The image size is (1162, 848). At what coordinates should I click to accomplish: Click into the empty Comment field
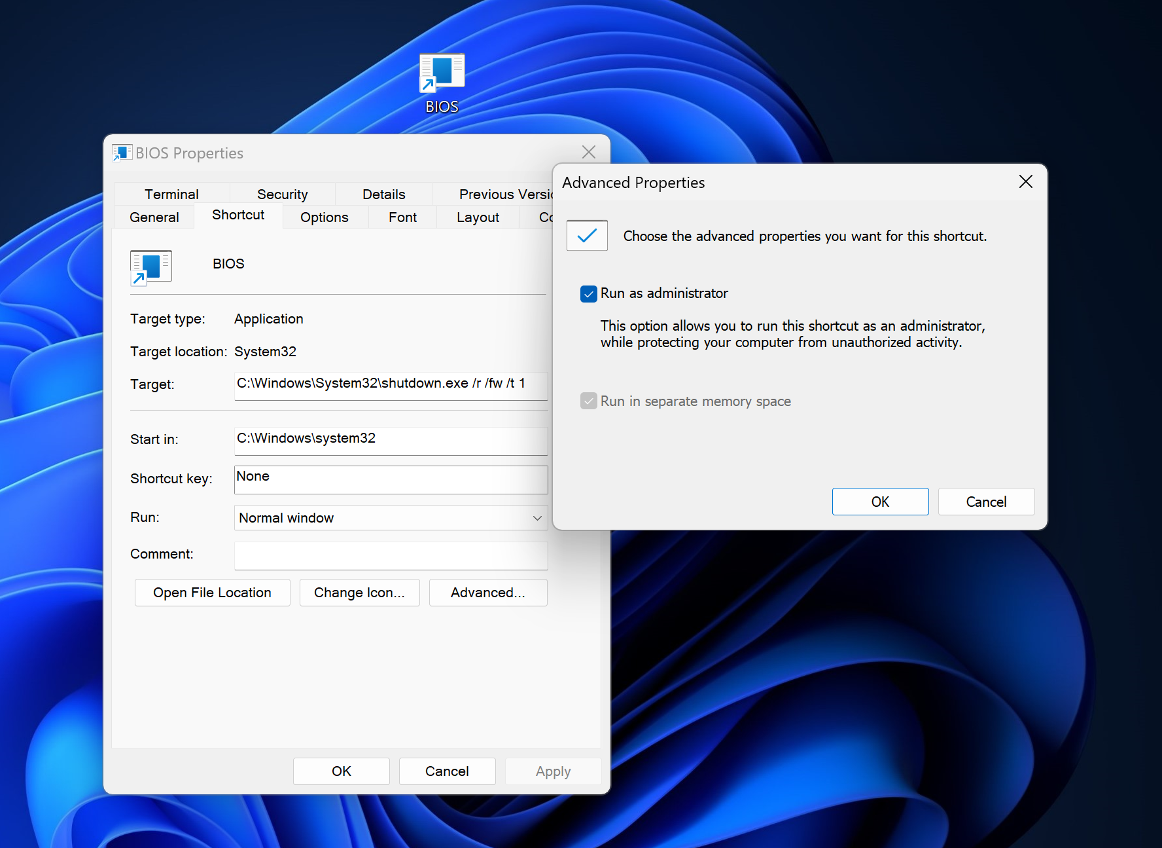click(x=391, y=555)
